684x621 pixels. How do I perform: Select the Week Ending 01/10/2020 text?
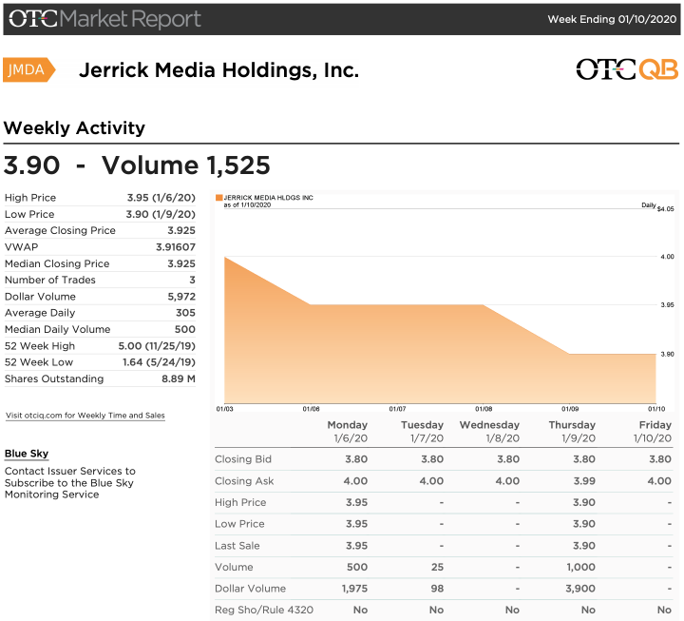612,19
